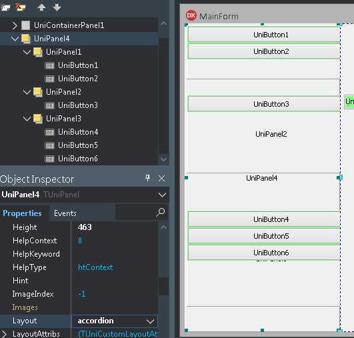Click the UniPanel3 folder icon
Image resolution: width=354 pixels, height=338 pixels.
tap(38, 119)
